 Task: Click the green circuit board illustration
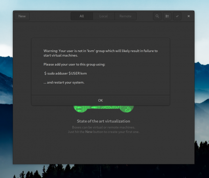104,109
